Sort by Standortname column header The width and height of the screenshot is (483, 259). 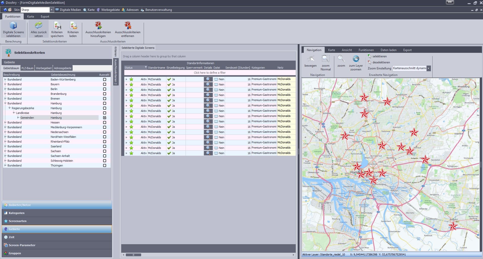tap(157, 68)
